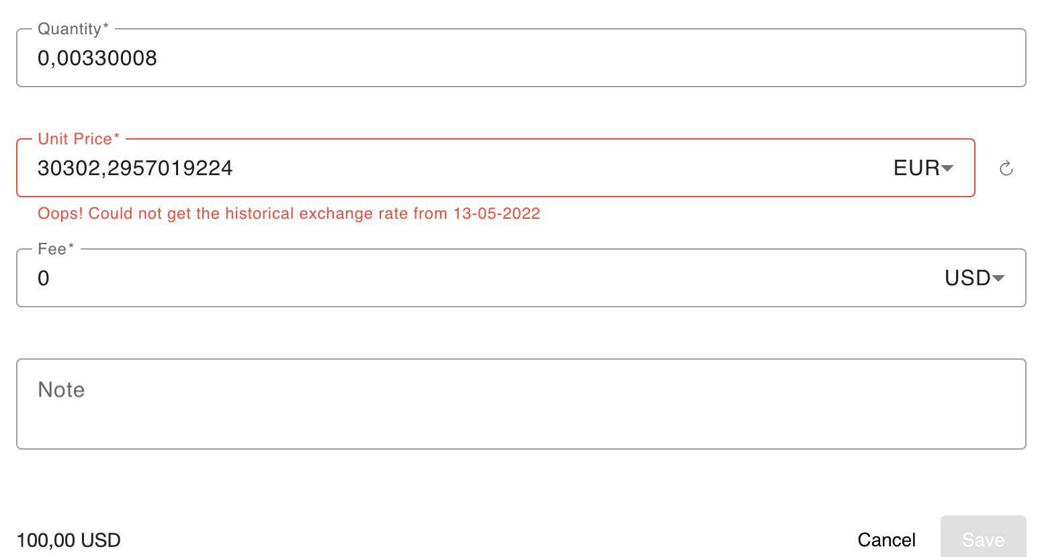Click inside the Note text area
Screen dimensions: 1040x557
coord(470,403)
